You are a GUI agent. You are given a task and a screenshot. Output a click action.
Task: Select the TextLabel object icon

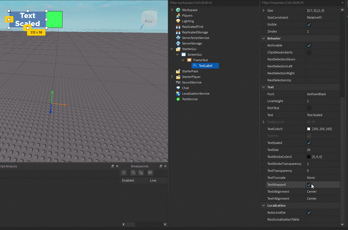click(195, 65)
